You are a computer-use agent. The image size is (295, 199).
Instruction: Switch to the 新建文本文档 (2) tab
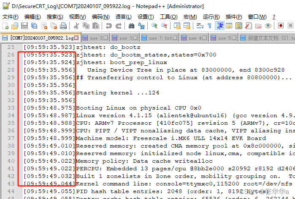[x=267, y=38]
